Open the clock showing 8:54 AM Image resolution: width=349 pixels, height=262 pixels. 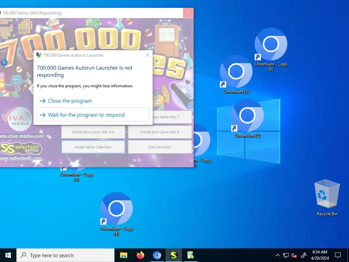tap(320, 255)
